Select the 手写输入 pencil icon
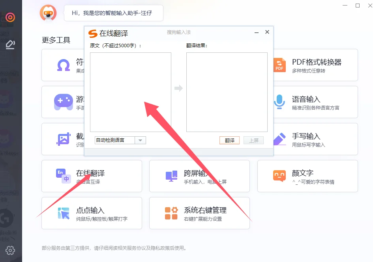Viewport: 373px width, 262px height. click(x=279, y=139)
